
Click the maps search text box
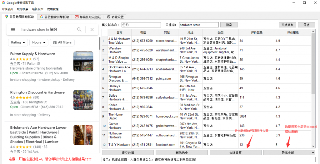click(x=47, y=30)
